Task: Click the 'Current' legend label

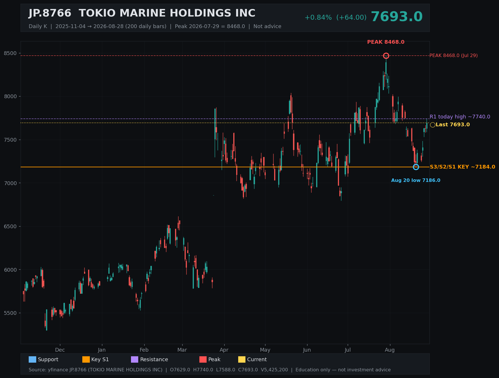Action: tap(257, 359)
